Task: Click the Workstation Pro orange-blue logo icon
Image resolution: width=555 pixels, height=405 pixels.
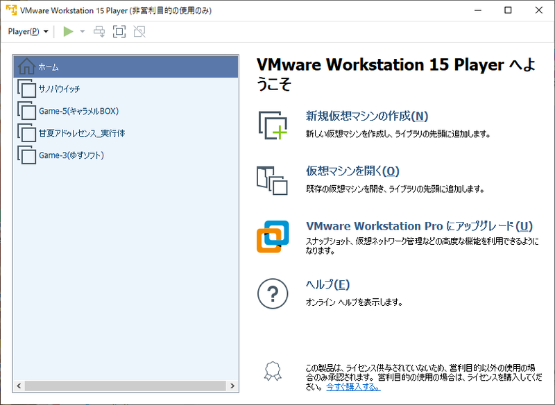Action: pos(273,236)
